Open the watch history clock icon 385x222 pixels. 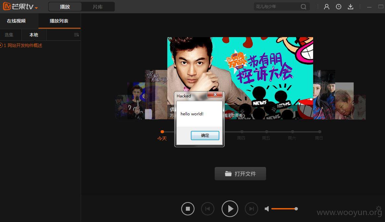[339, 7]
